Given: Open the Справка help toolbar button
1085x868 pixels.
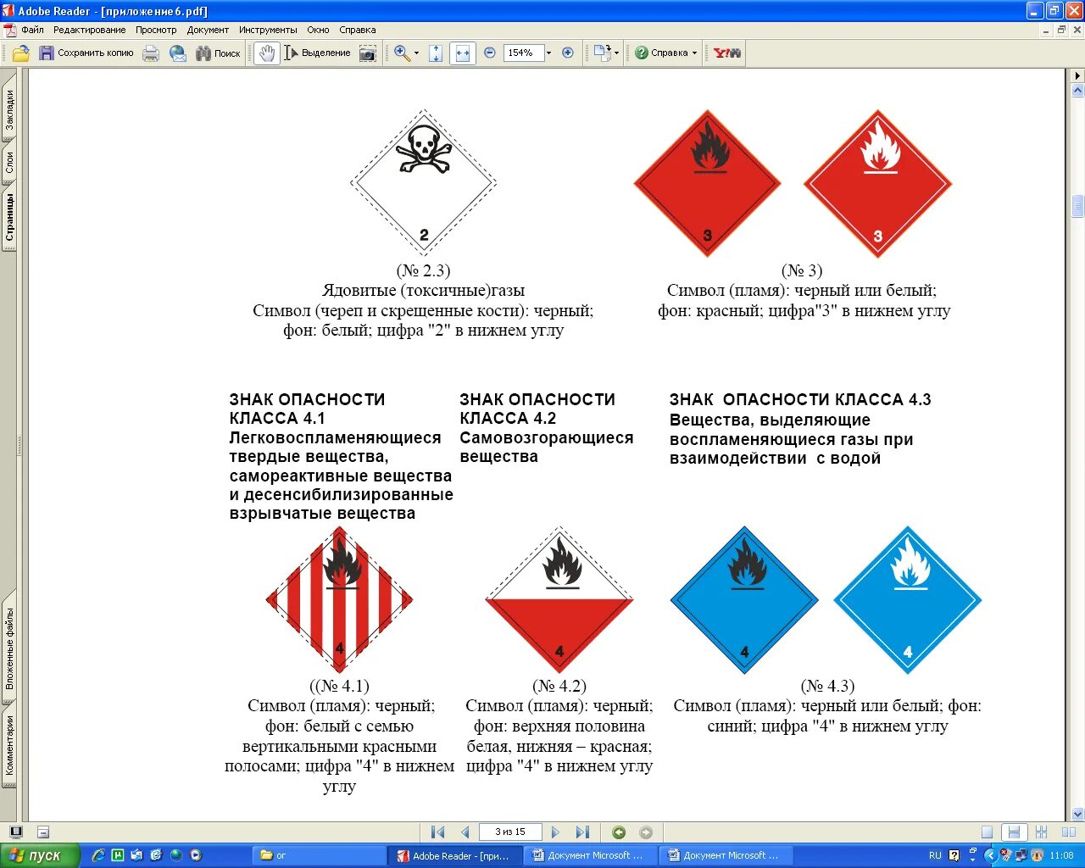Looking at the screenshot, I should tap(661, 53).
